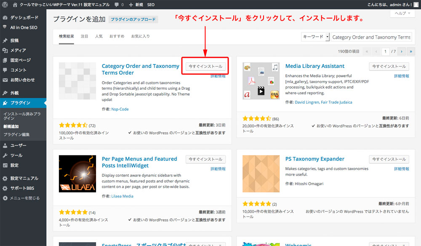Viewport: 421px width, 246px height.
Task: Click the site name in admin bar
Action: pyautogui.click(x=64, y=5)
